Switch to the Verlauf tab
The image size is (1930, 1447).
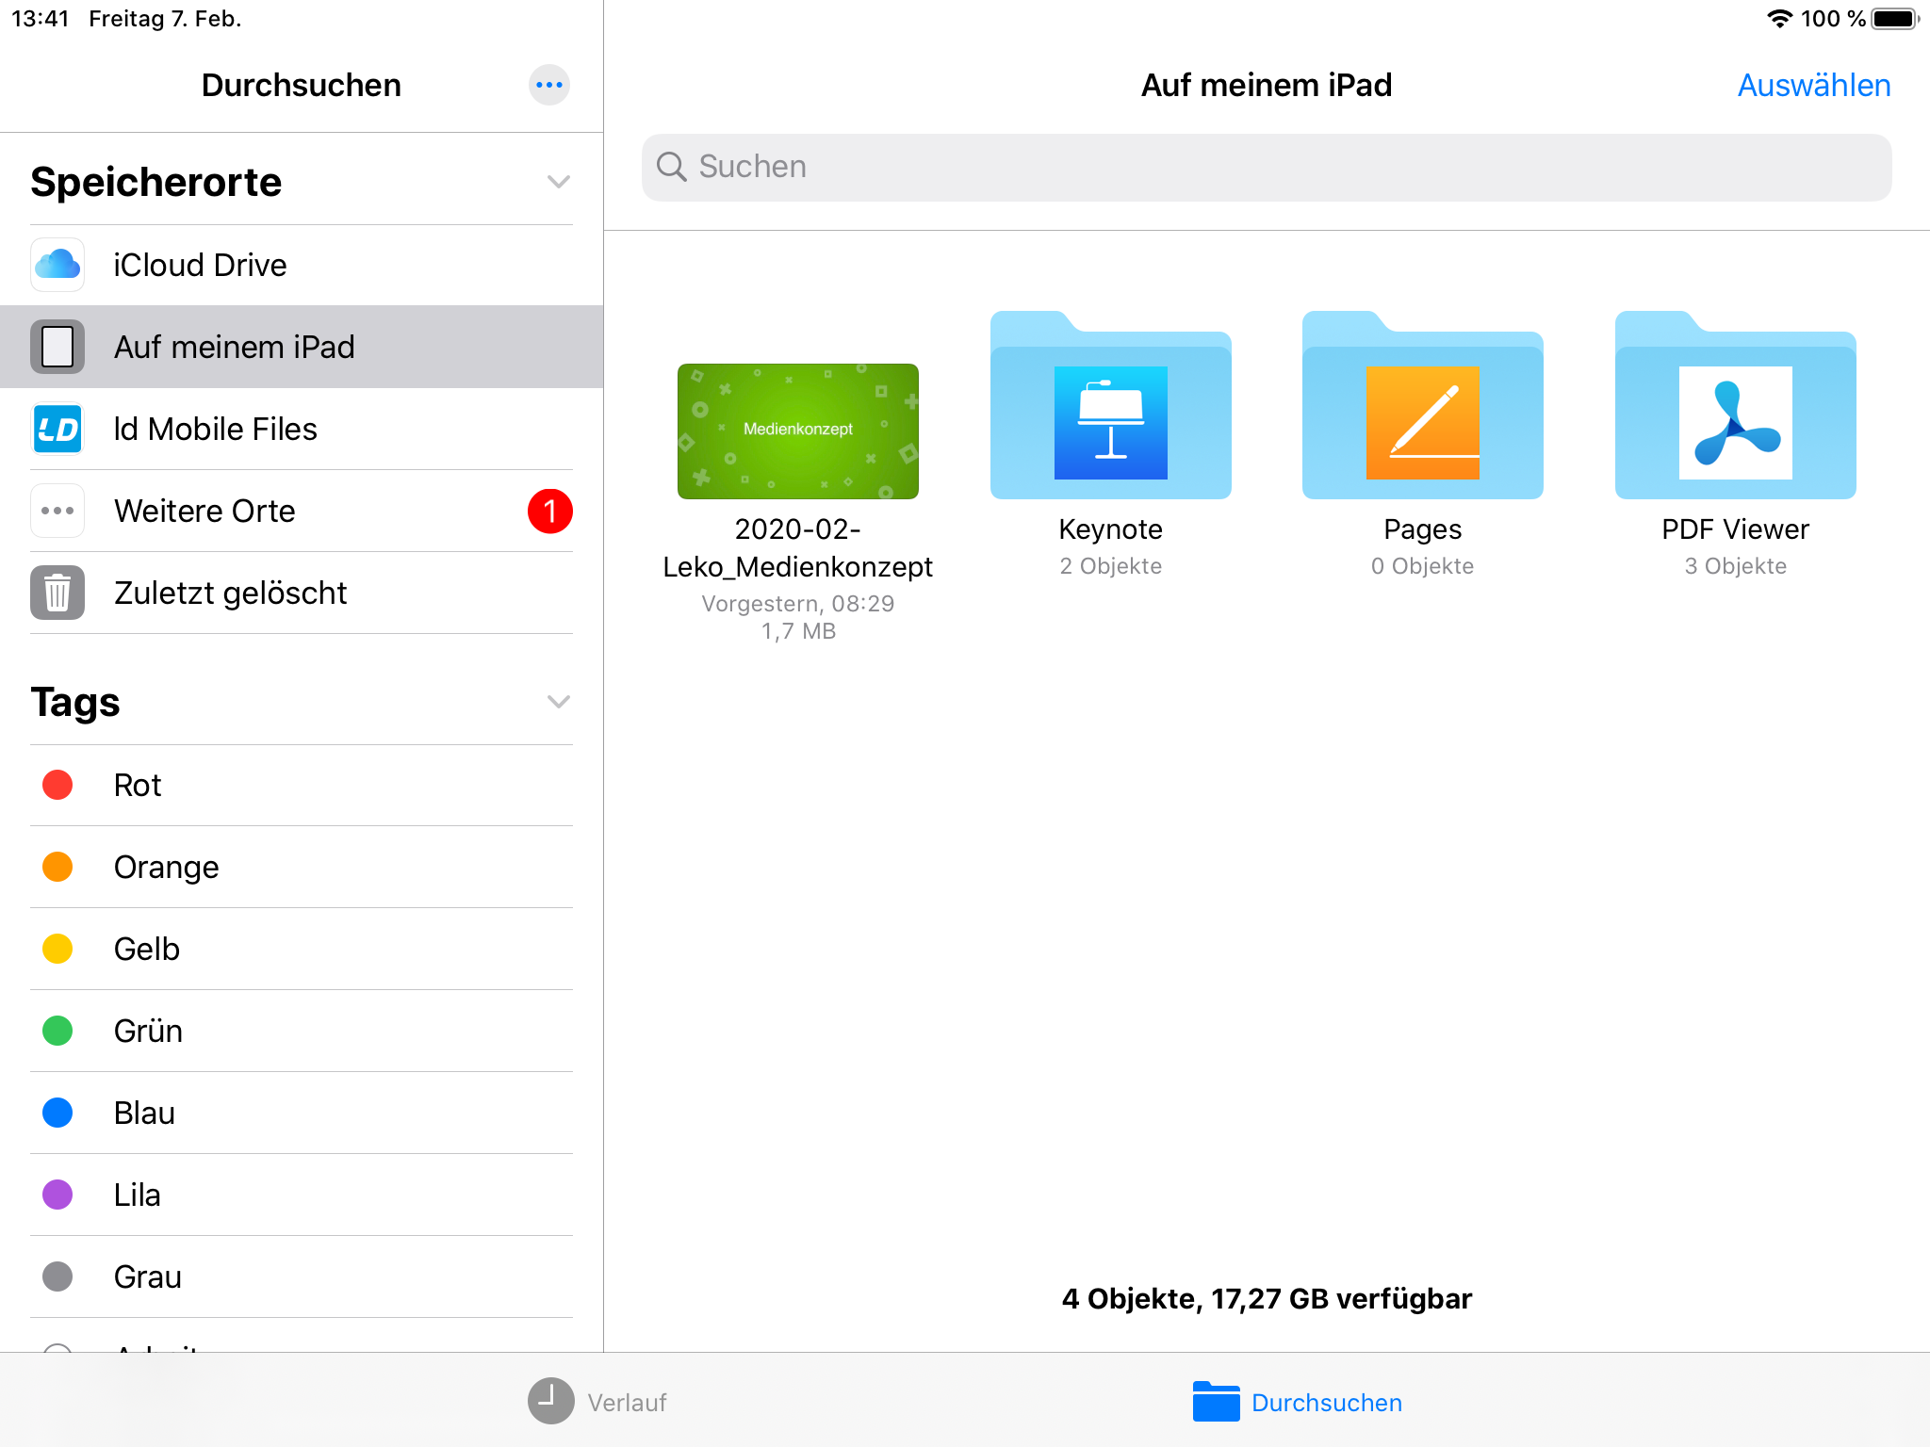597,1401
